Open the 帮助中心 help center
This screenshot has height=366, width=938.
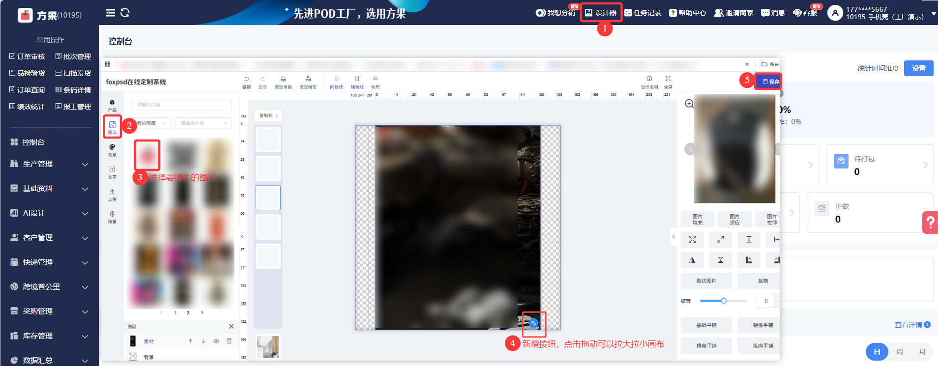pyautogui.click(x=688, y=13)
